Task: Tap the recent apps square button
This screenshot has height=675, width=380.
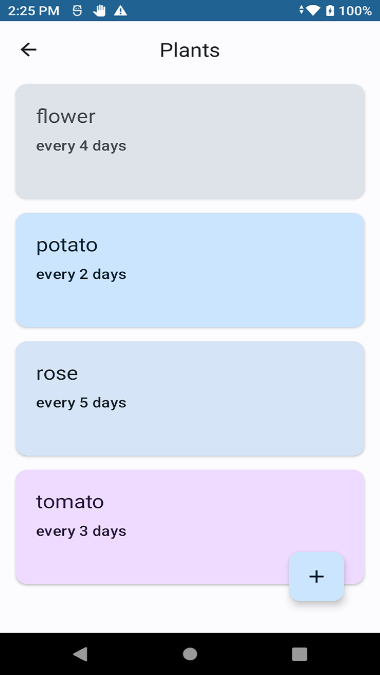Action: 299,654
